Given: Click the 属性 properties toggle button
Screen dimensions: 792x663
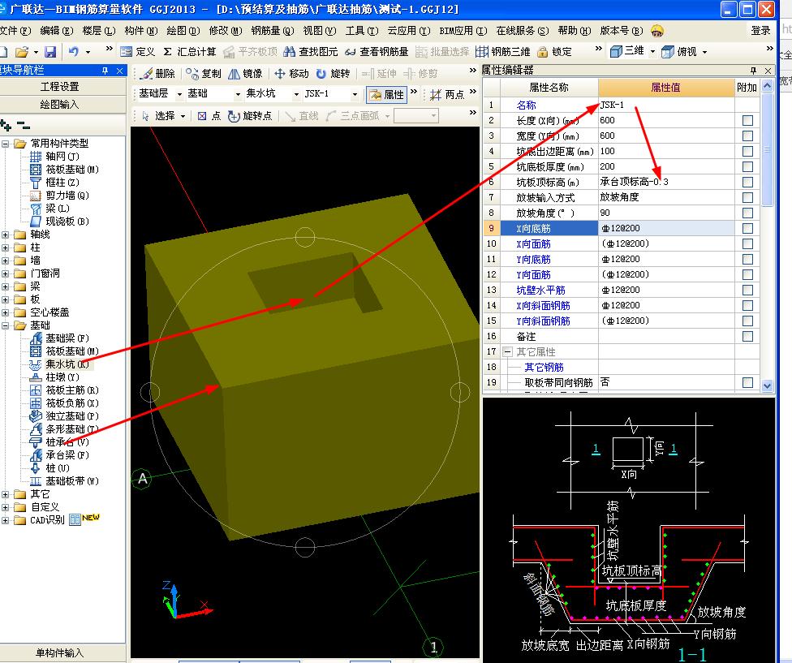Looking at the screenshot, I should 386,94.
